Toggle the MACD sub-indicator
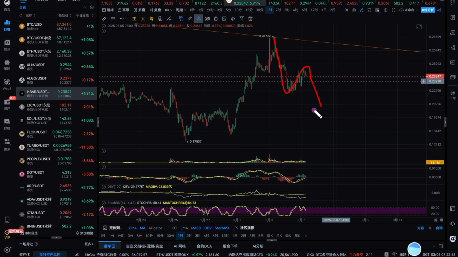The image size is (458, 257). [196, 228]
